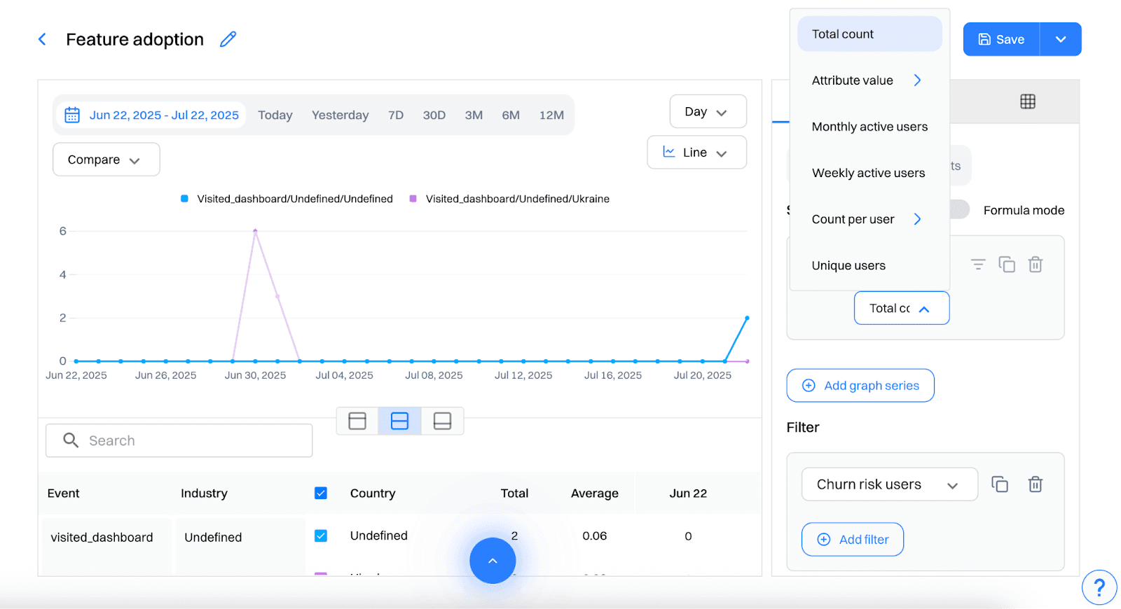Duplicate the graph series
Screen dimensions: 1121x609
click(1006, 264)
